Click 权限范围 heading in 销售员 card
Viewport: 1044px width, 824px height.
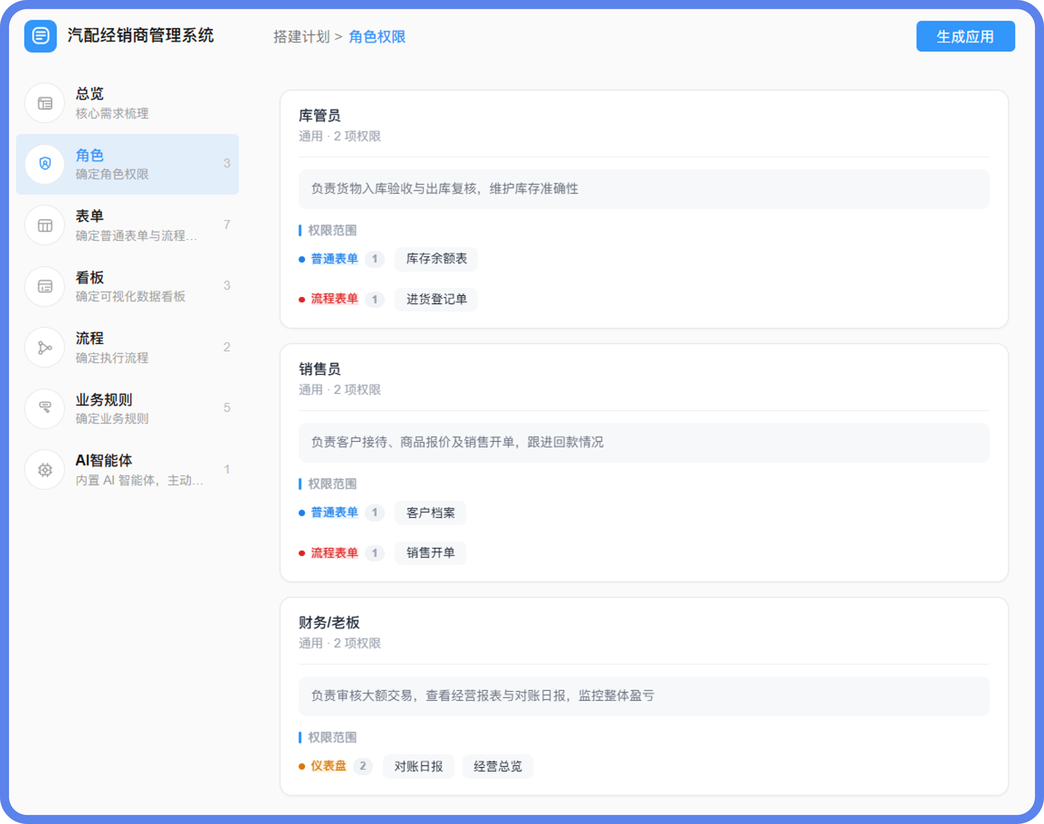pyautogui.click(x=332, y=484)
